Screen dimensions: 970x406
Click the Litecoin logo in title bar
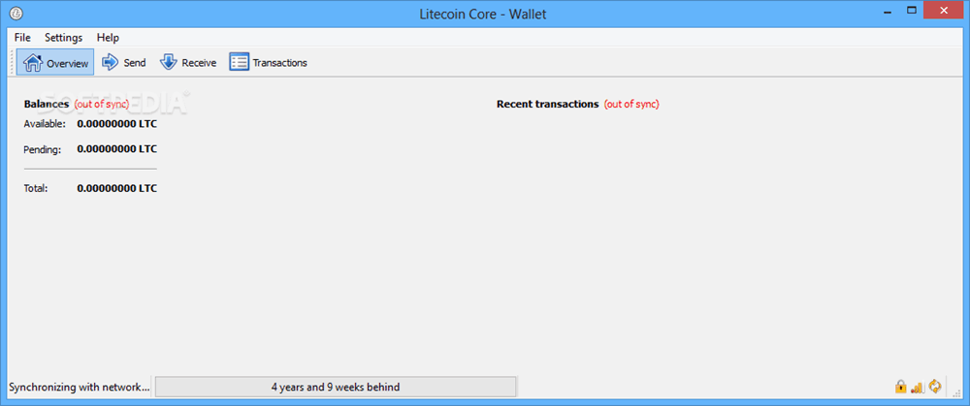[17, 13]
